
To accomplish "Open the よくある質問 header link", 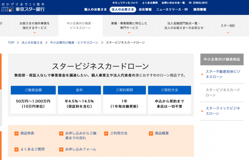I will [150, 3].
